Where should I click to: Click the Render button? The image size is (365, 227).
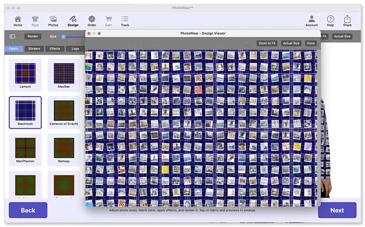click(x=32, y=36)
